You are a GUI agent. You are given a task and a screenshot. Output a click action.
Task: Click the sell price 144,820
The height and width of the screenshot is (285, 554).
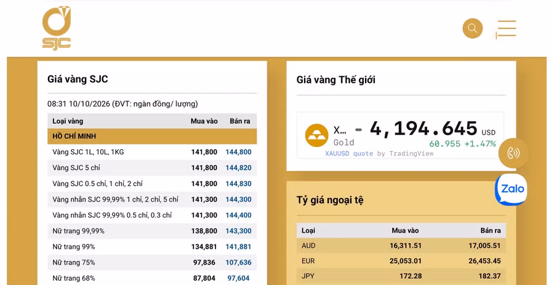(238, 168)
